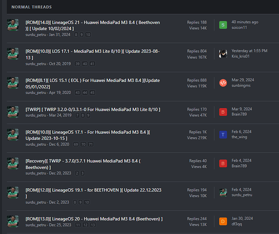The width and height of the screenshot is (279, 234).
Task: Go to page 13 of the LineageOS 20 thread
Action: tap(93, 225)
